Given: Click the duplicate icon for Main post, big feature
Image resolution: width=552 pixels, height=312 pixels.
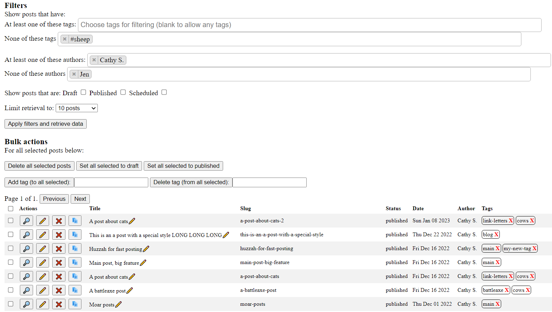Looking at the screenshot, I should (75, 263).
